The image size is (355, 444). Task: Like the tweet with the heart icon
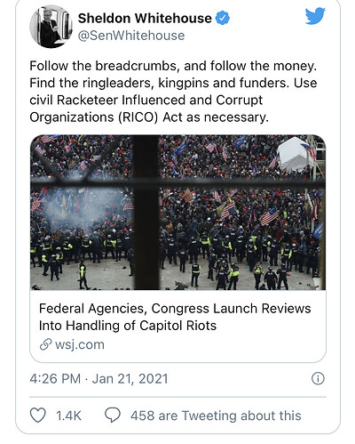coord(38,415)
